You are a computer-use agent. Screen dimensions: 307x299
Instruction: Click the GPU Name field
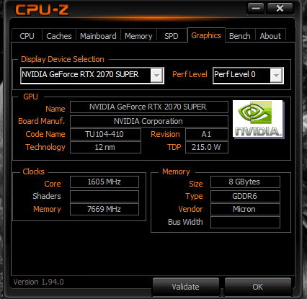[149, 107]
